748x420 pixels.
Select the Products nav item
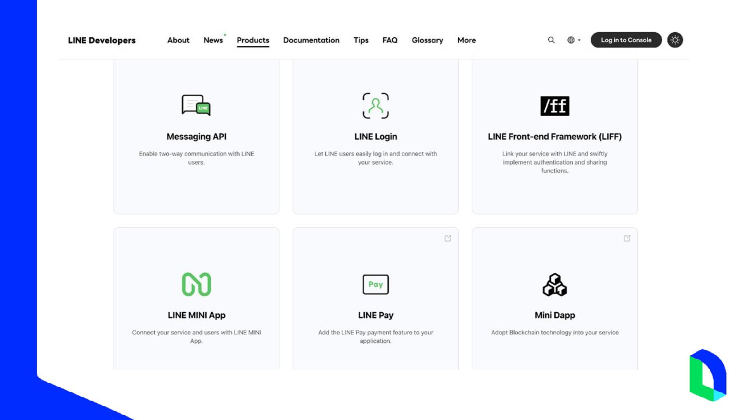pyautogui.click(x=253, y=40)
